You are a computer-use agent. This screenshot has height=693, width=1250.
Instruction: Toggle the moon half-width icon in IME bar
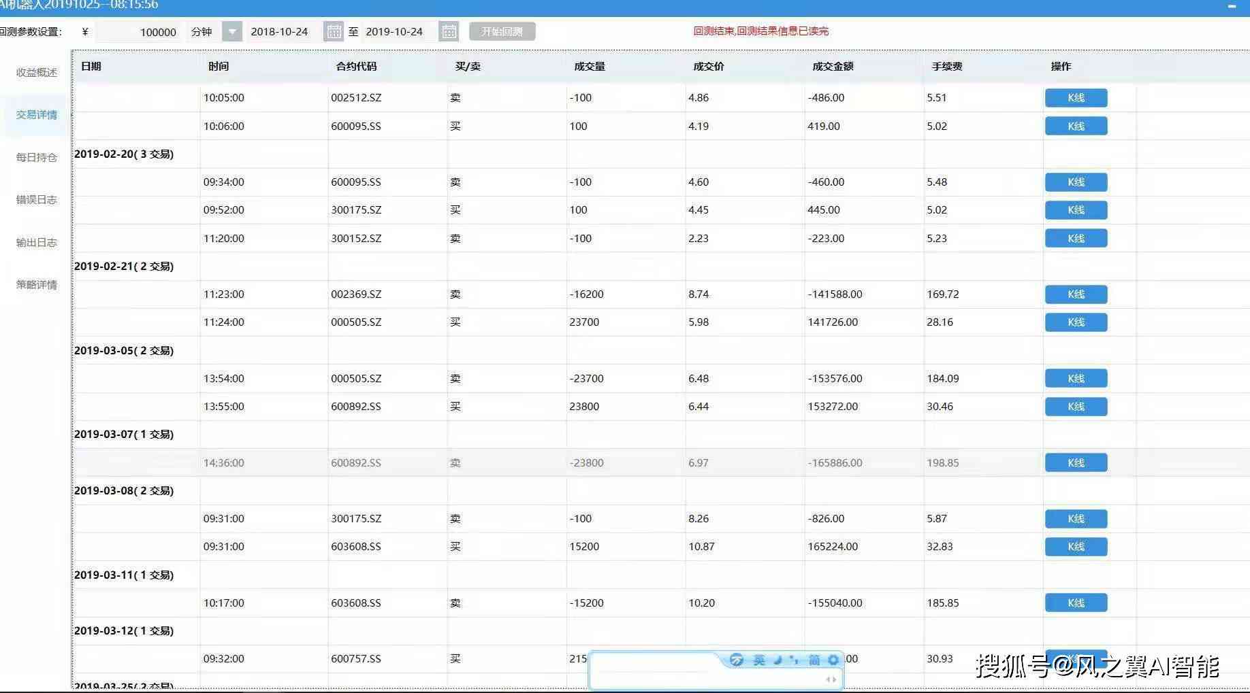point(778,660)
